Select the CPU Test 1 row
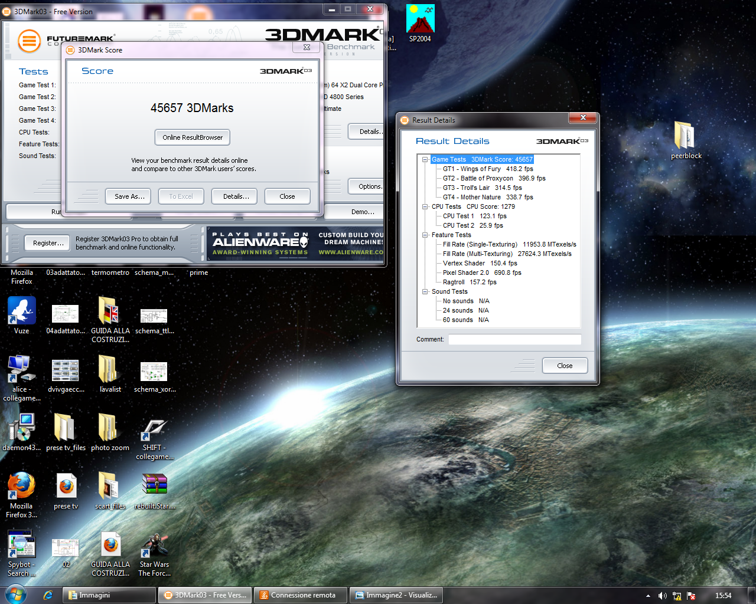The width and height of the screenshot is (756, 604). [475, 216]
